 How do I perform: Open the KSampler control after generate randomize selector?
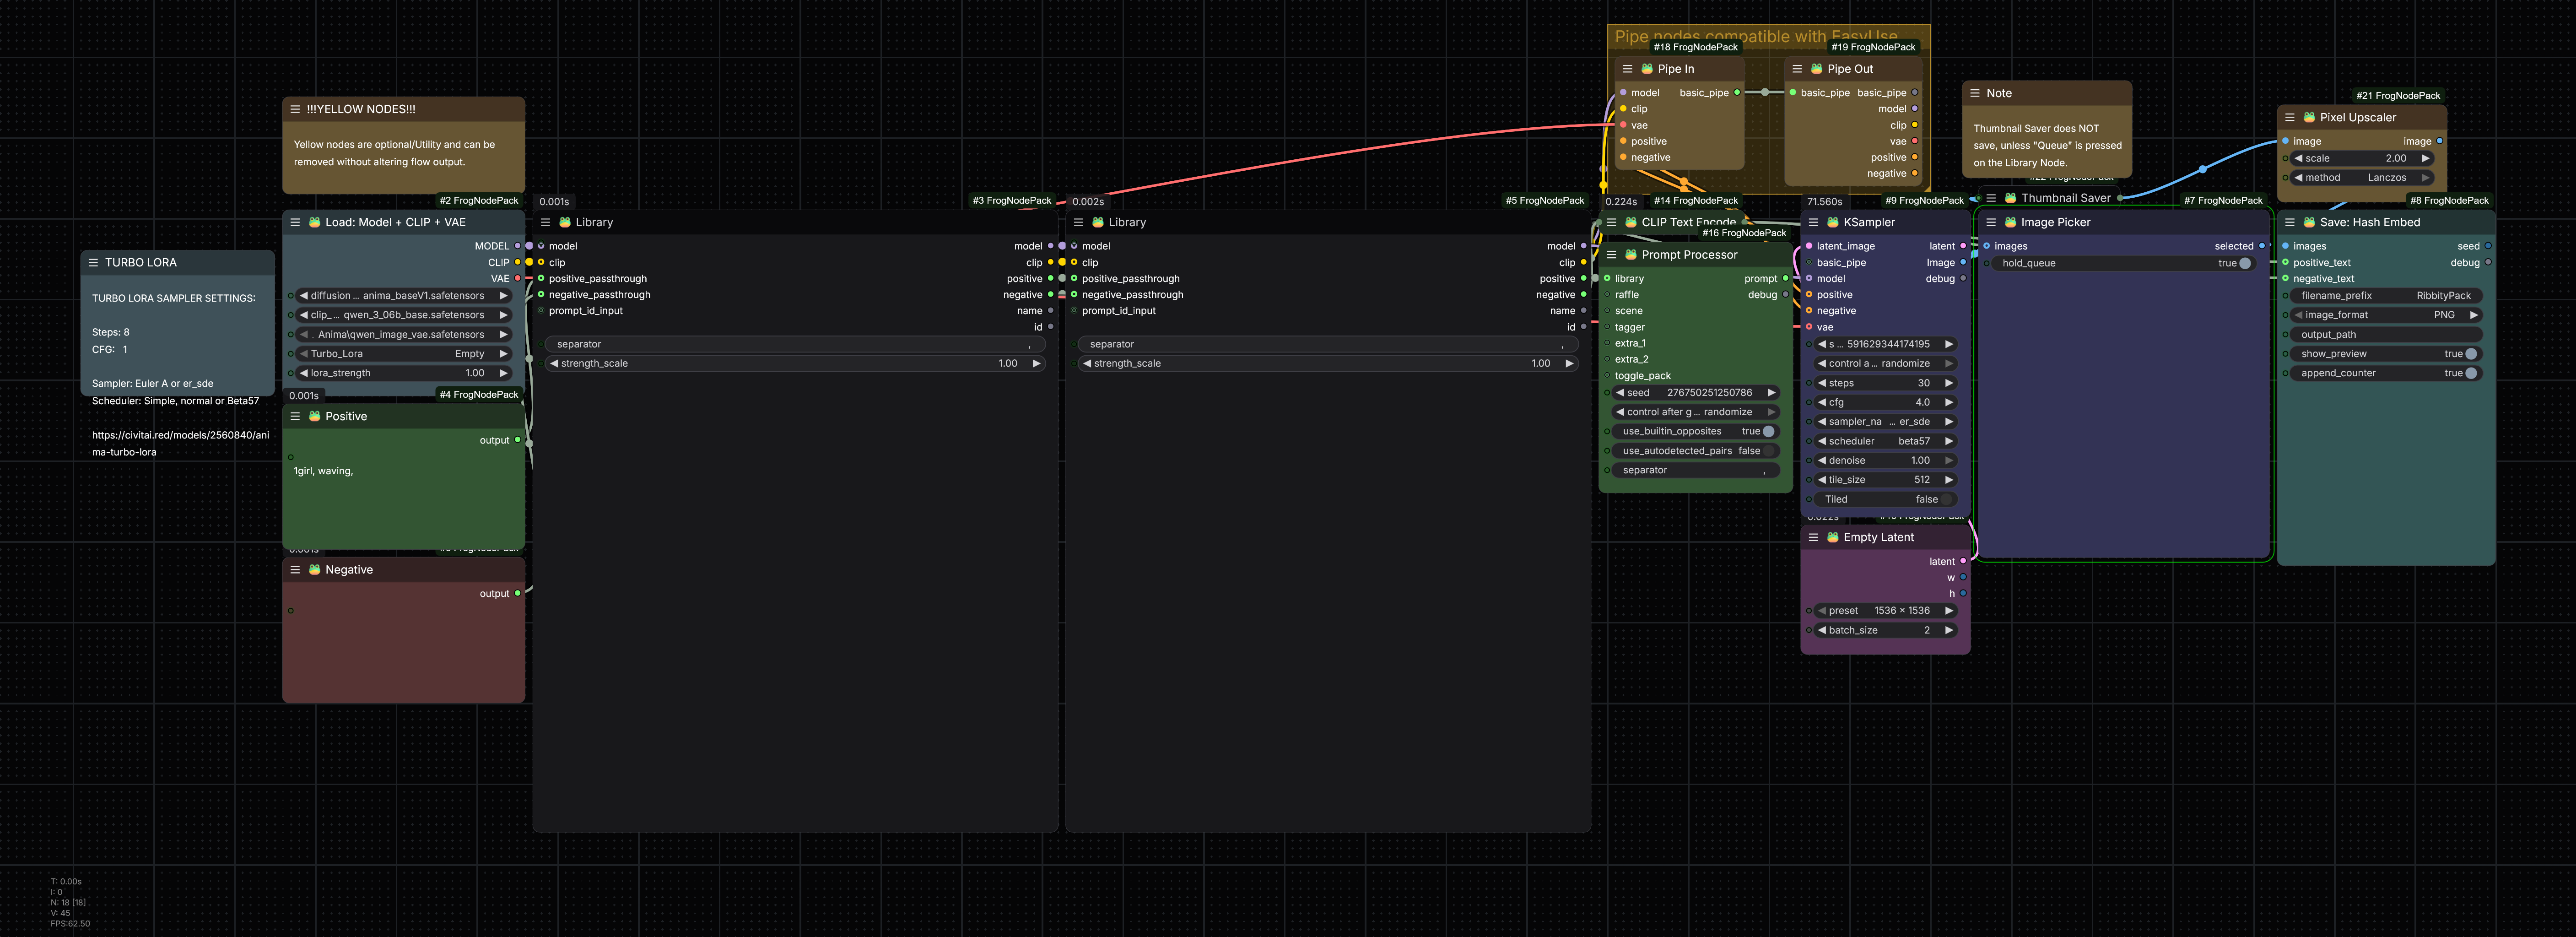[1884, 364]
